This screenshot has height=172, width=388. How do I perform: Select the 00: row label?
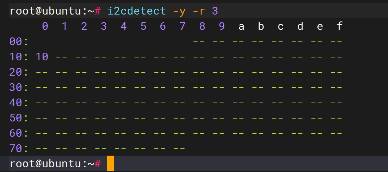point(19,41)
